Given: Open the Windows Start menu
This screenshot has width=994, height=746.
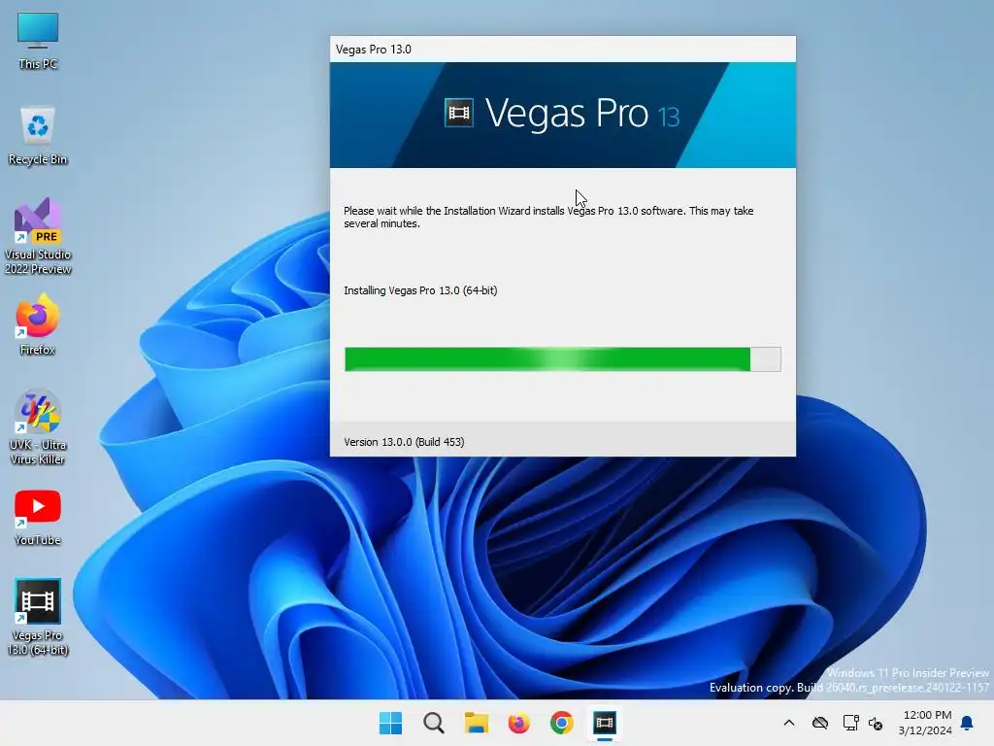Looking at the screenshot, I should click(390, 723).
